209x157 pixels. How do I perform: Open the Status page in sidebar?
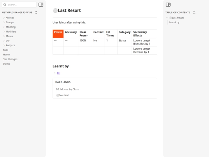(x=7, y=64)
